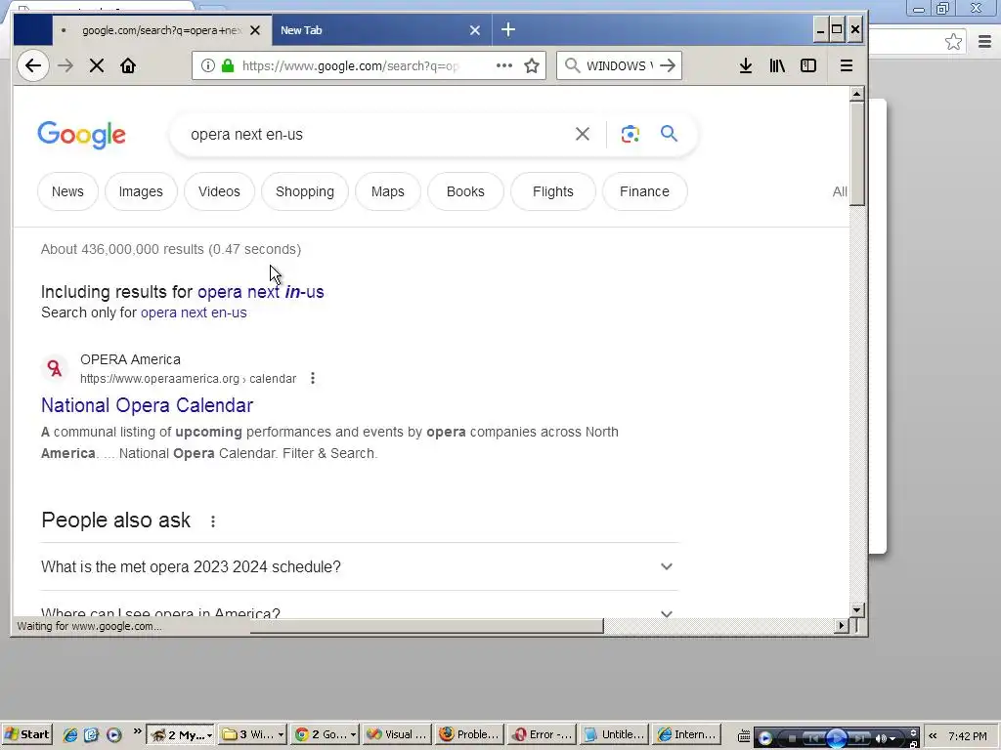Open the library bookshelf icon
The height and width of the screenshot is (750, 1001).
point(777,65)
